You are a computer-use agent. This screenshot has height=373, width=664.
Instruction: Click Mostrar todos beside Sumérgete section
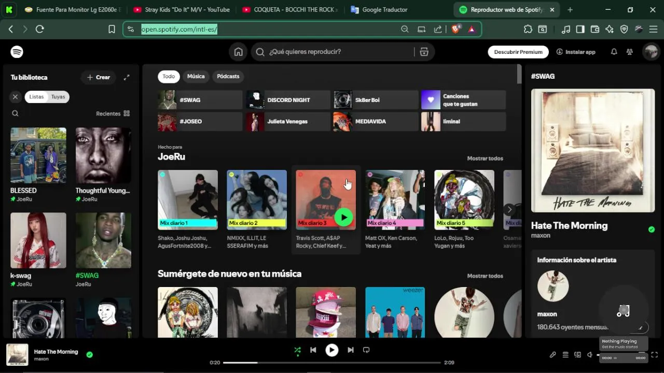coord(485,276)
